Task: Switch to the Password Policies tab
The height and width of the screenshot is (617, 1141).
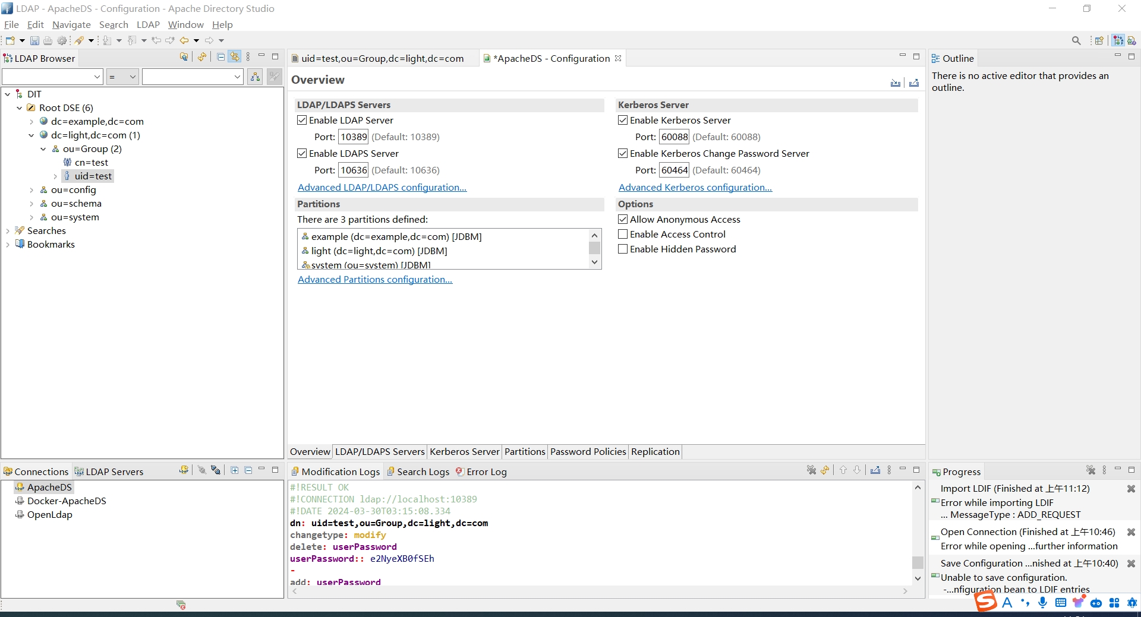Action: [588, 451]
